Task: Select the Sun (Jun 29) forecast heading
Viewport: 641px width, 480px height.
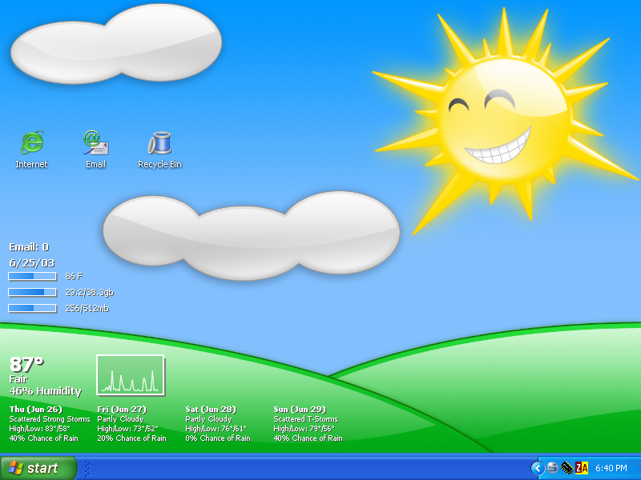Action: (300, 410)
